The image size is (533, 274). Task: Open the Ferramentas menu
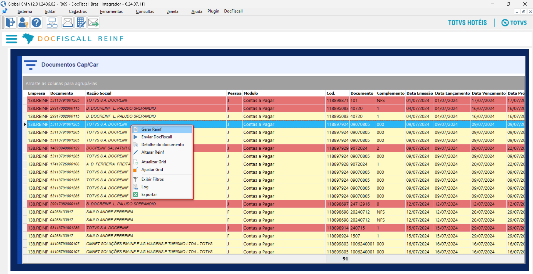point(111,11)
